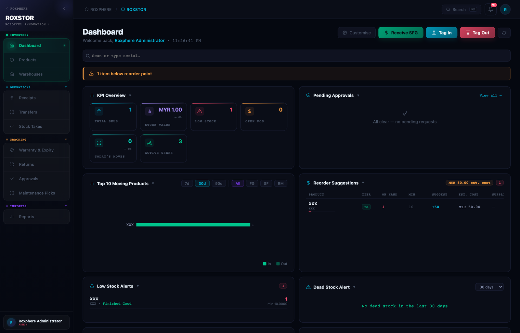520x333 pixels.
Task: Filter moving products by FG
Action: pyautogui.click(x=252, y=184)
